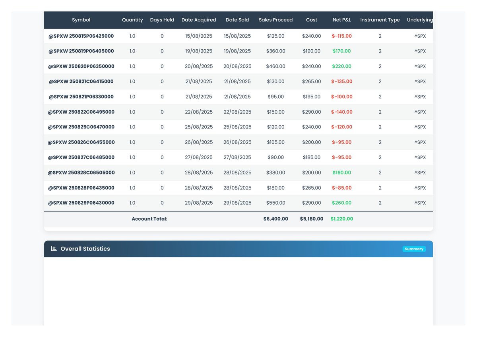The width and height of the screenshot is (477, 337).
Task: Click the Underlying column header
Action: click(420, 20)
